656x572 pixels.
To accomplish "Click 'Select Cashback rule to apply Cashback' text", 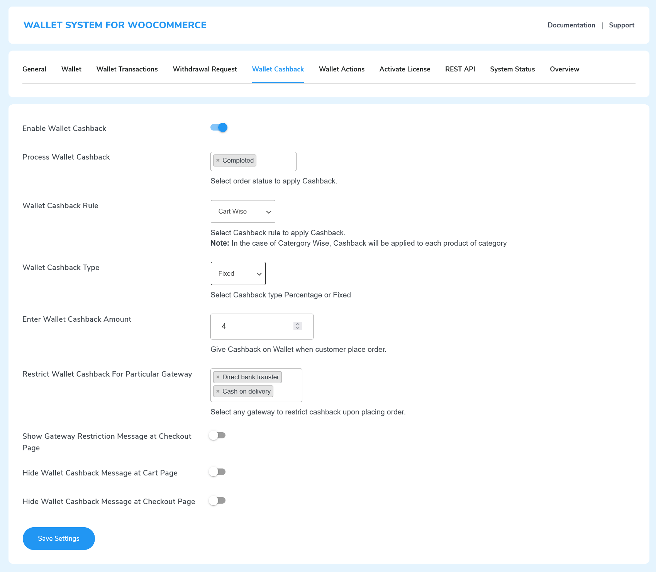I will (278, 233).
